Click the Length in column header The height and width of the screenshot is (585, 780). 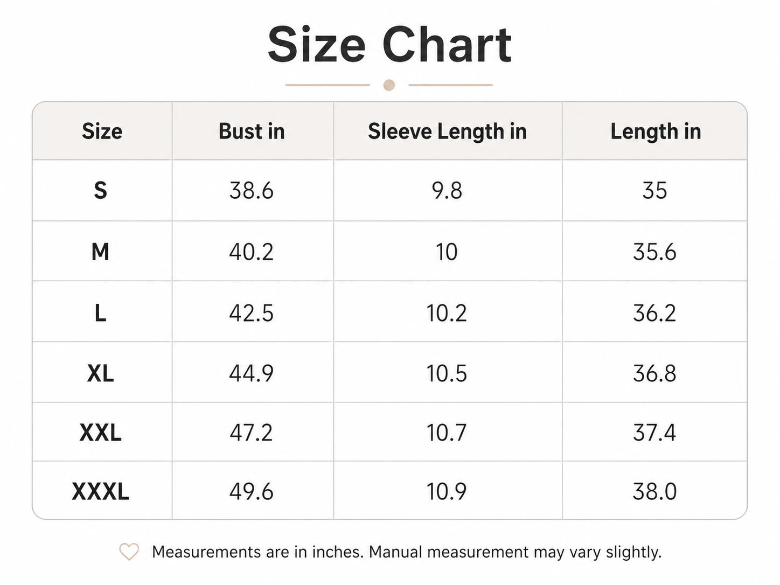[x=656, y=131]
